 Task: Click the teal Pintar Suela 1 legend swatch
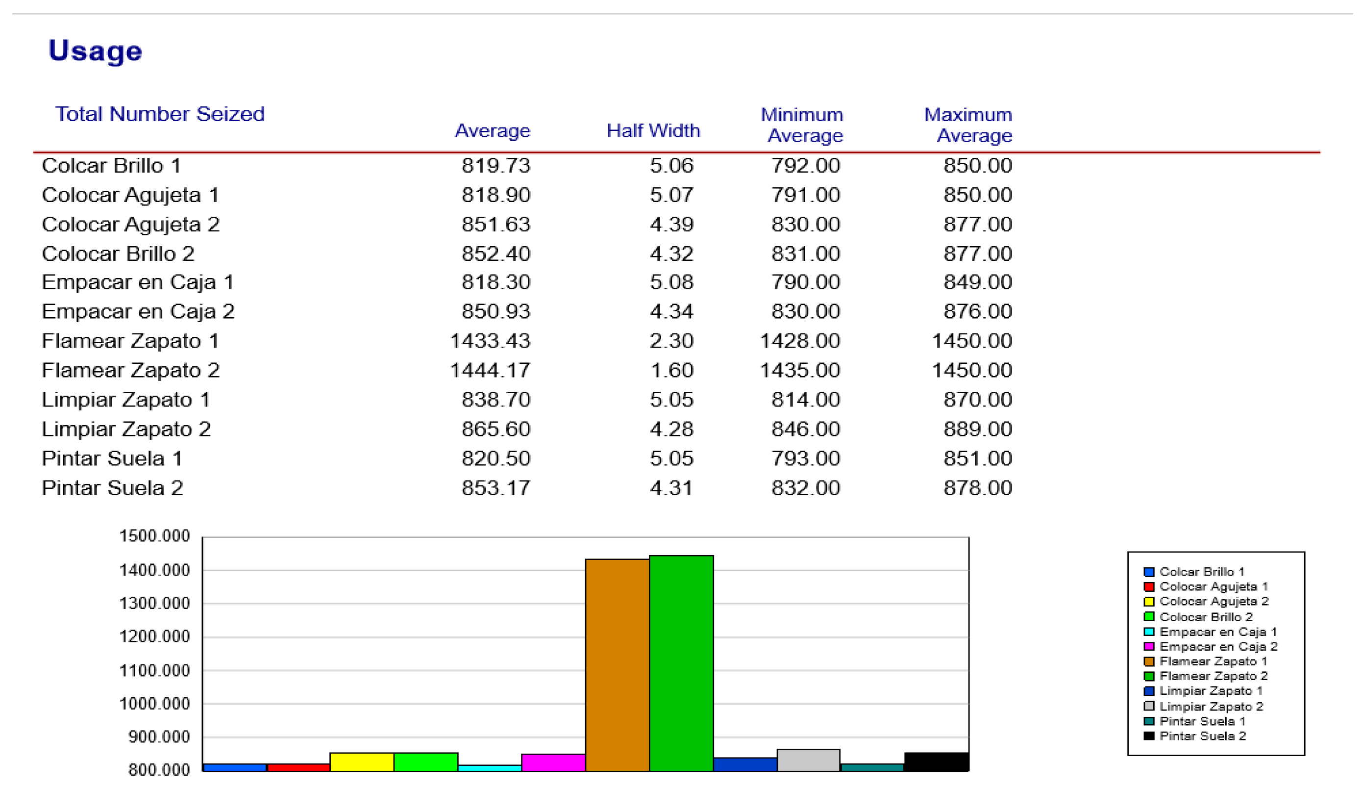[1149, 721]
